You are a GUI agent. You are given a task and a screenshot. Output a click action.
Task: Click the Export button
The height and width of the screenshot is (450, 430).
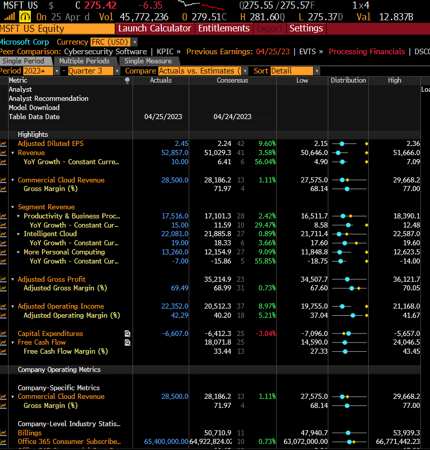(x=270, y=29)
